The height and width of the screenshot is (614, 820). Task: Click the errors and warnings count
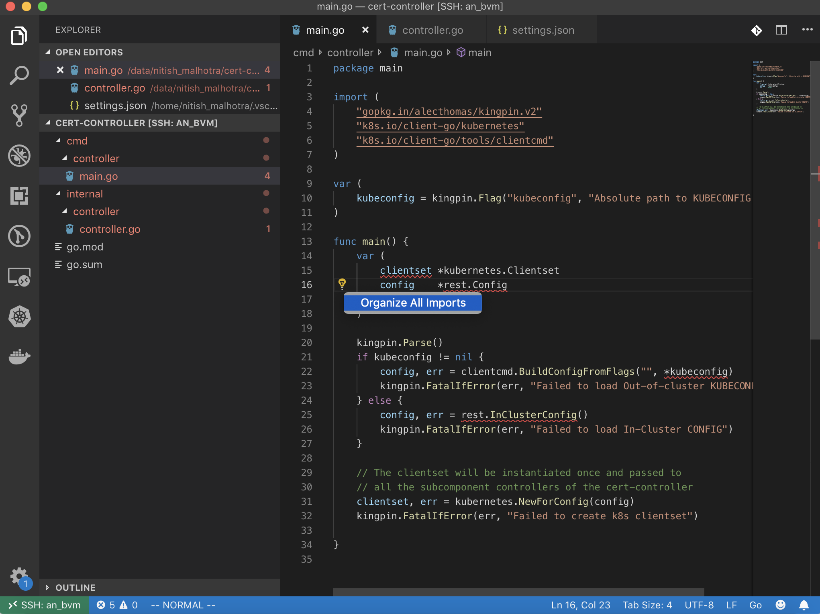click(x=117, y=605)
